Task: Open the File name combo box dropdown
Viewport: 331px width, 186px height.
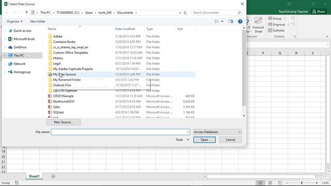Action: 187,132
